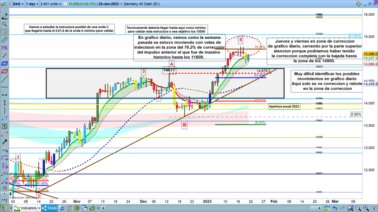378x212 pixels.
Task: Select the ruler measuring tool
Action: 4,39
